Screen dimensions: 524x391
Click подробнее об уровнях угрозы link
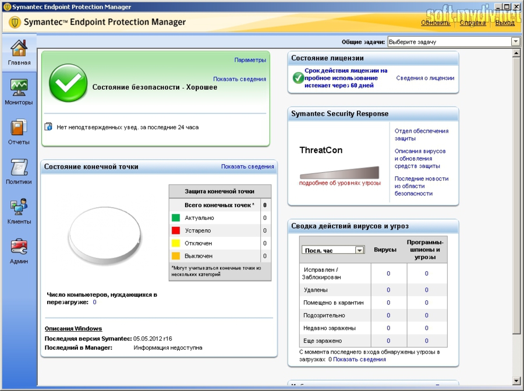(340, 183)
